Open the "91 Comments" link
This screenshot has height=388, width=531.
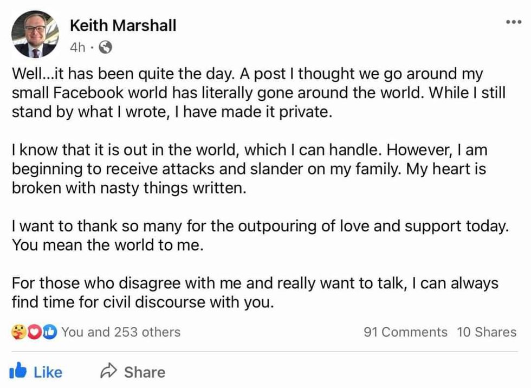tap(405, 332)
